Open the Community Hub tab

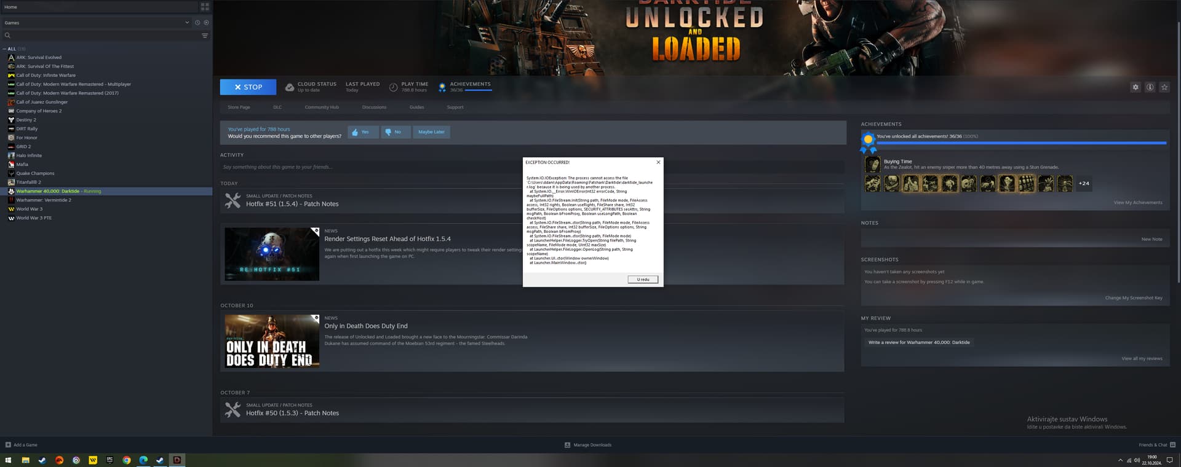click(322, 107)
